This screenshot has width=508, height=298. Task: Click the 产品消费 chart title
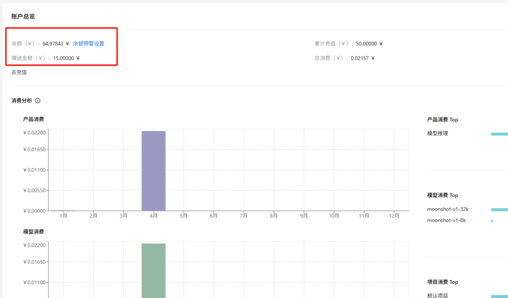[x=33, y=119]
